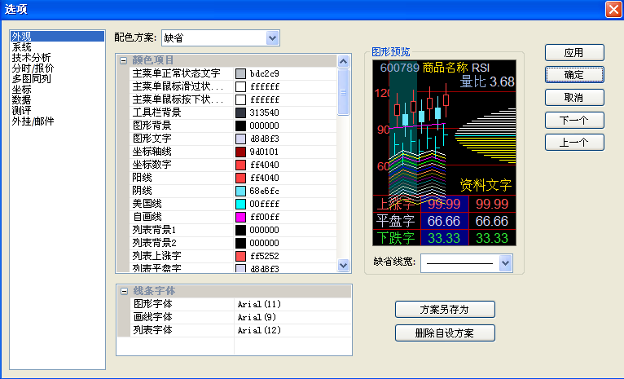Click color swatch for 主菜单正常状态文字
Screen dimensions: 624x379
pos(240,73)
